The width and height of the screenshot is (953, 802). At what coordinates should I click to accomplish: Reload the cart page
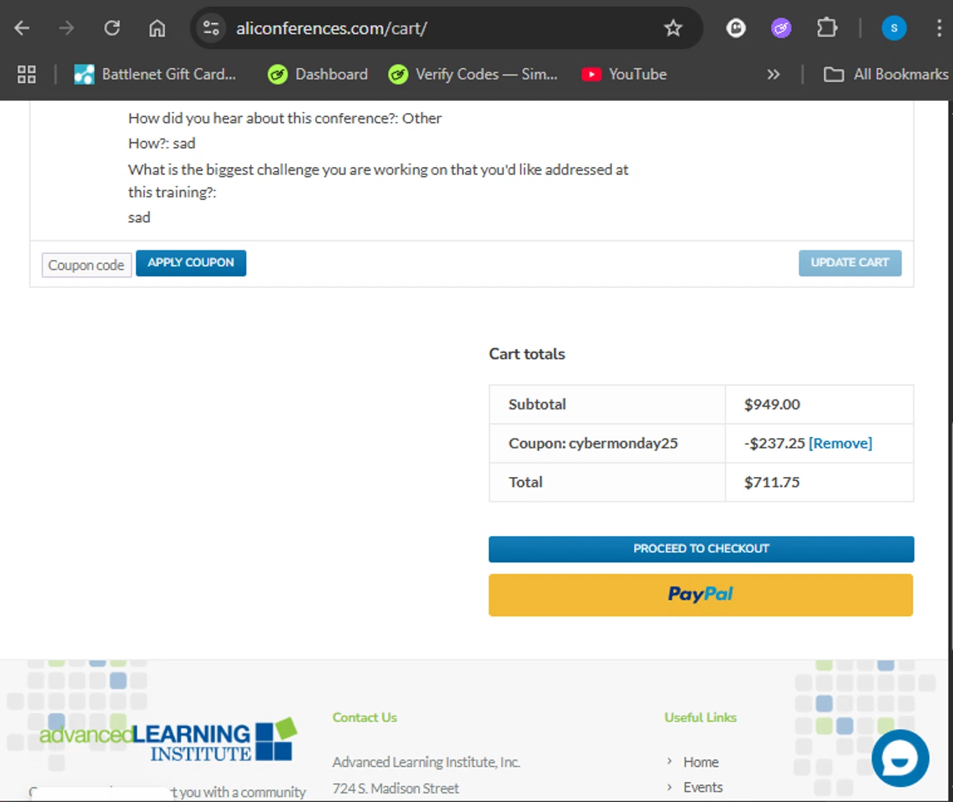(x=112, y=28)
